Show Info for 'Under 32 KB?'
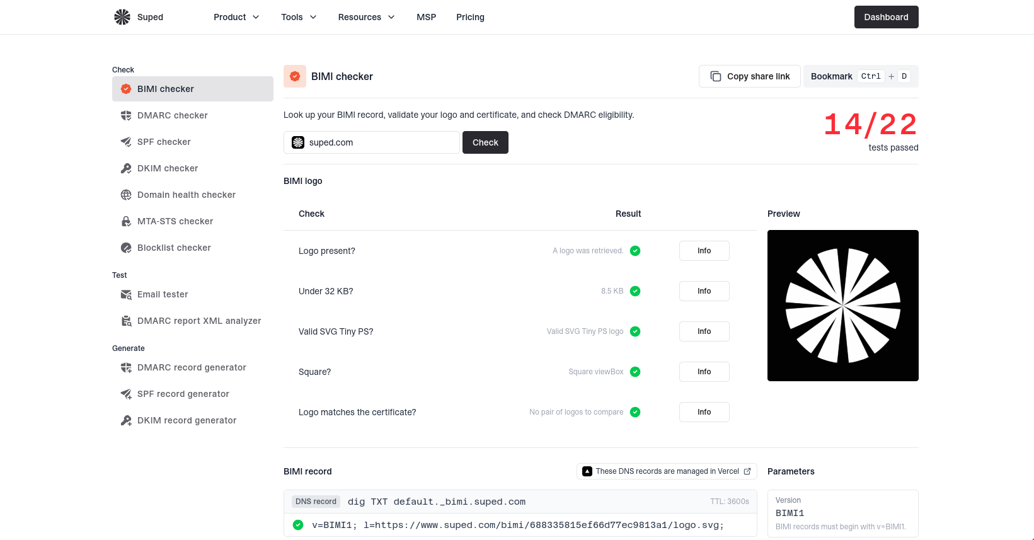 (x=704, y=291)
